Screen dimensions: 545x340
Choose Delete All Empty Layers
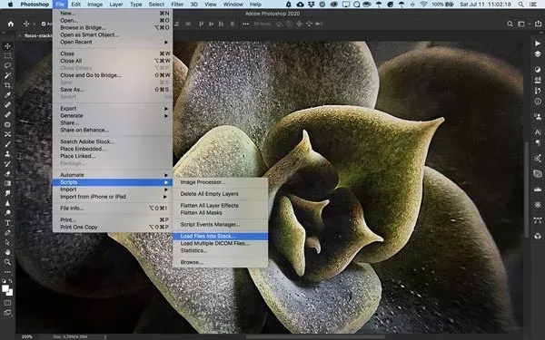coord(221,194)
